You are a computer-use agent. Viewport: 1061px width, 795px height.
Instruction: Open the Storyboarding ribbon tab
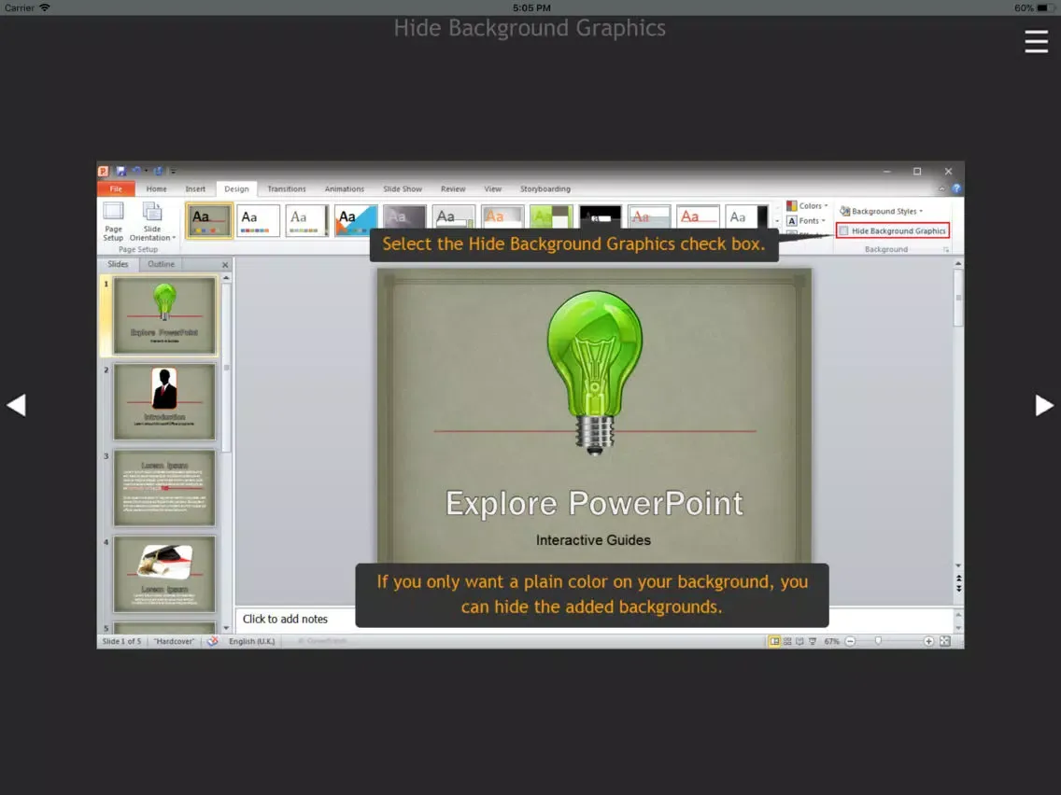545,188
